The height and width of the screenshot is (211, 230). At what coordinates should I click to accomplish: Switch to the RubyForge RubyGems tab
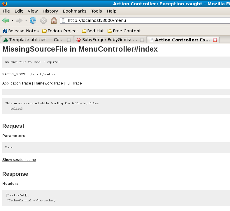click(108, 40)
